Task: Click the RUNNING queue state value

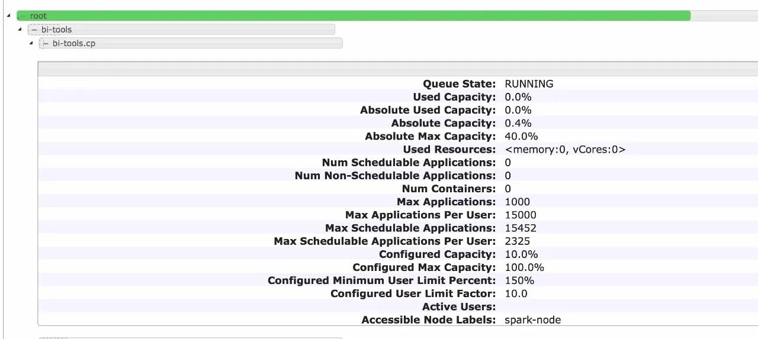Action: pyautogui.click(x=529, y=84)
